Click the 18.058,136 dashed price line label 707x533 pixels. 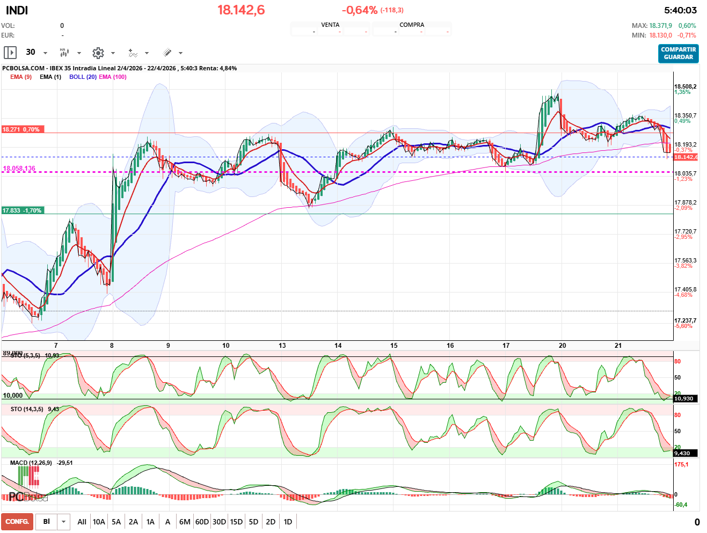pos(19,169)
